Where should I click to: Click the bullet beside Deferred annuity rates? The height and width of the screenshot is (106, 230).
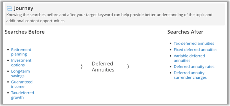coord(170,67)
